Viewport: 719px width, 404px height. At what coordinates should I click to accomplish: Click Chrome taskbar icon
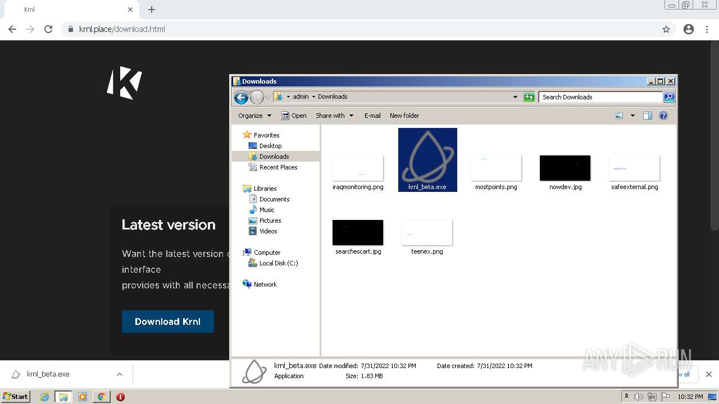102,396
